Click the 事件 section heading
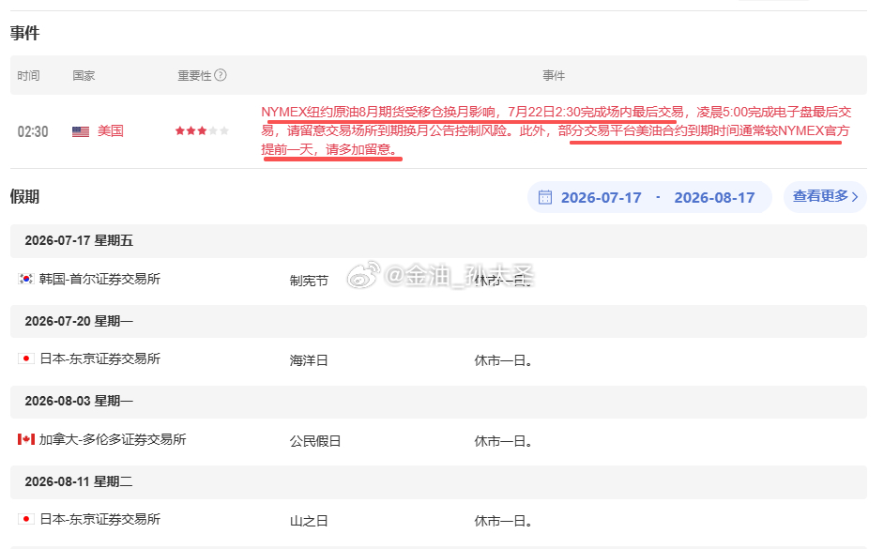The image size is (884, 549). tap(24, 33)
